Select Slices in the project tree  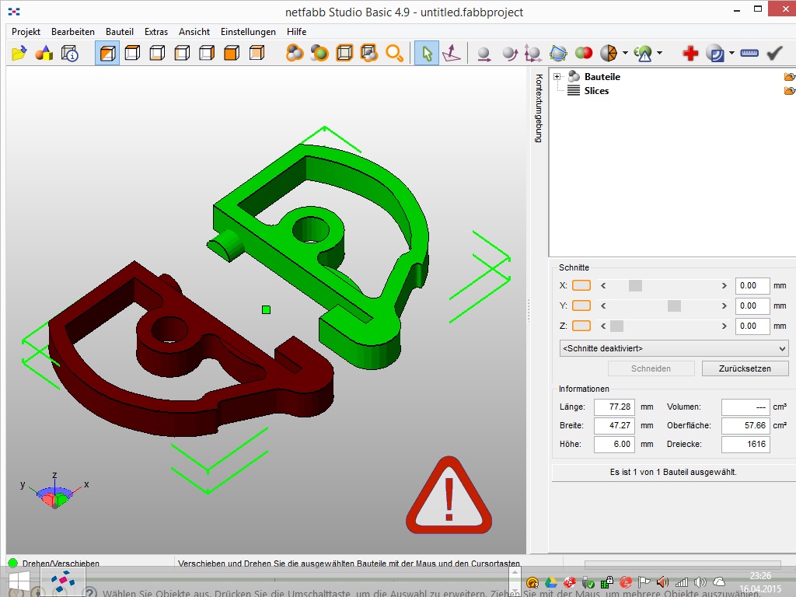point(596,91)
